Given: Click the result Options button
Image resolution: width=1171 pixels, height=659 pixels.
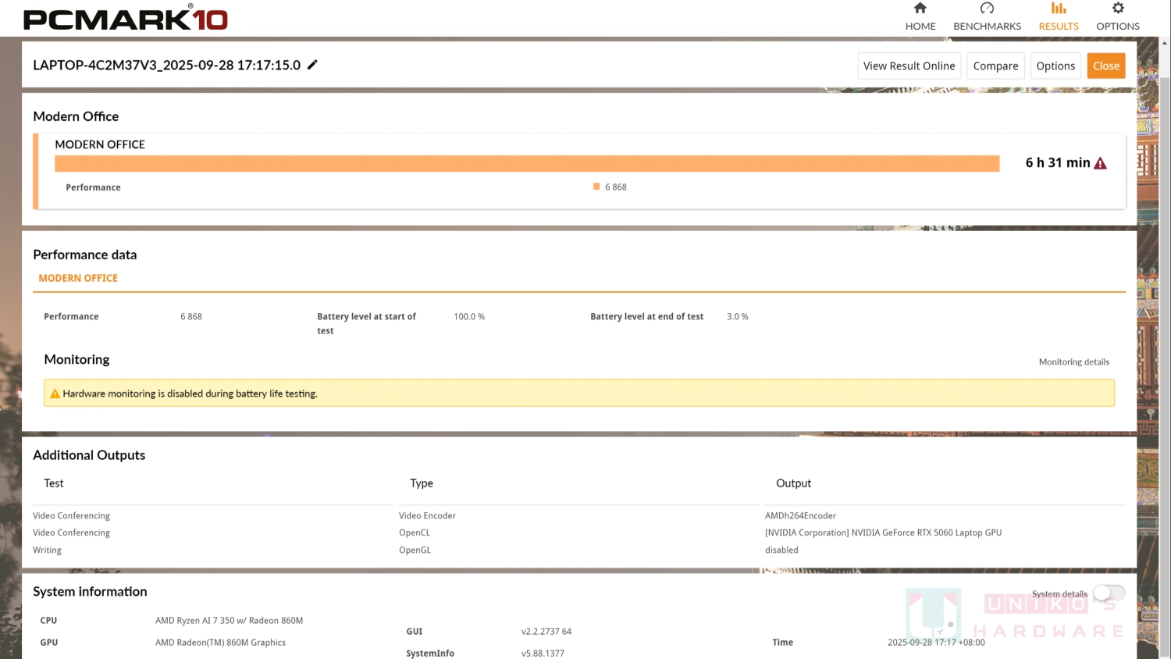Looking at the screenshot, I should tap(1055, 66).
